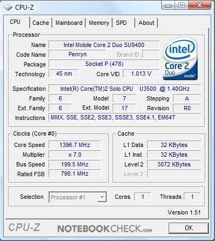215x241 pixels.
Task: Click the Family field value
Action: click(60, 98)
